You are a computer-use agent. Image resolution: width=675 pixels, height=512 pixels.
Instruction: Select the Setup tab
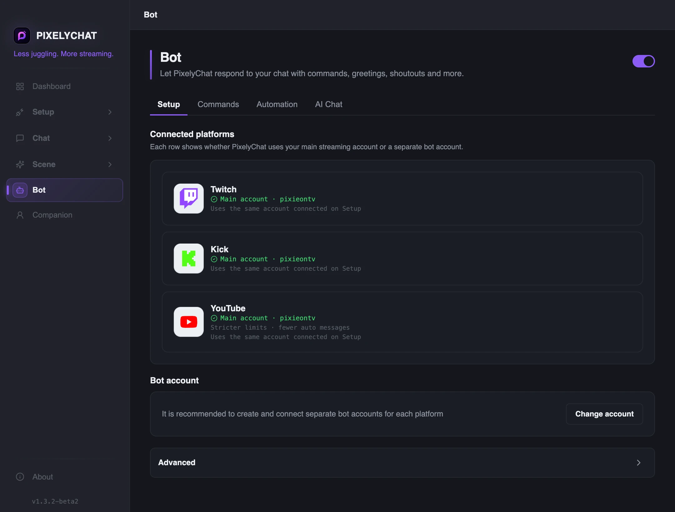[169, 105]
